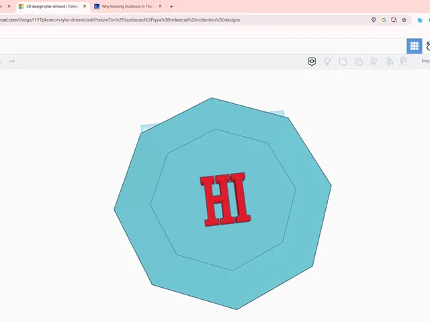This screenshot has width=430, height=322.
Task: Click the Notes speech-bubble eye icon
Action: (x=312, y=61)
